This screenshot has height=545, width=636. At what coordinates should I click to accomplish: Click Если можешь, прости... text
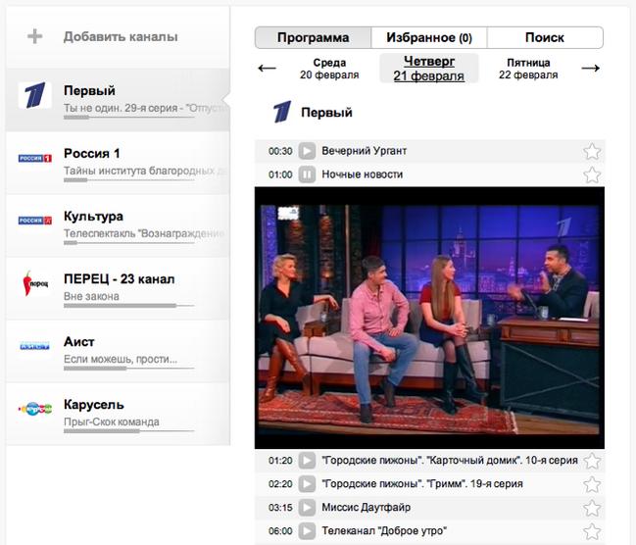pos(121,359)
